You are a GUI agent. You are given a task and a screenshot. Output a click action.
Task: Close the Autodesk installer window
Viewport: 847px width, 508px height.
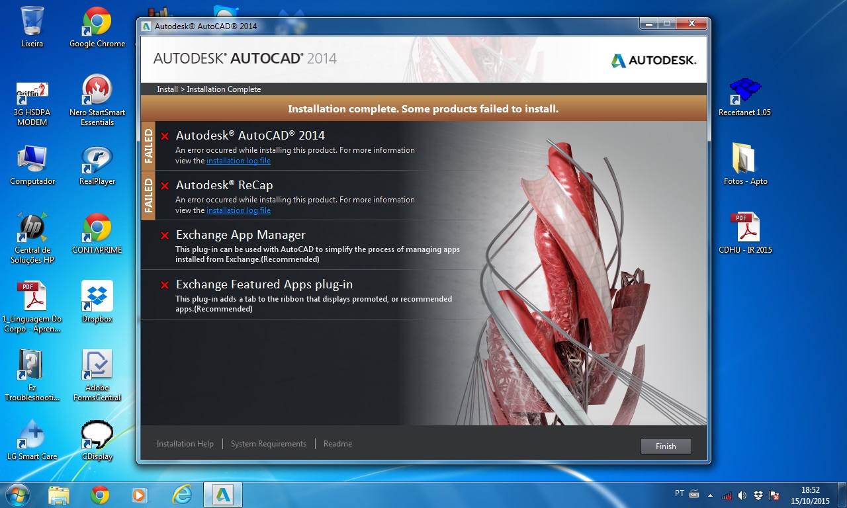click(691, 24)
